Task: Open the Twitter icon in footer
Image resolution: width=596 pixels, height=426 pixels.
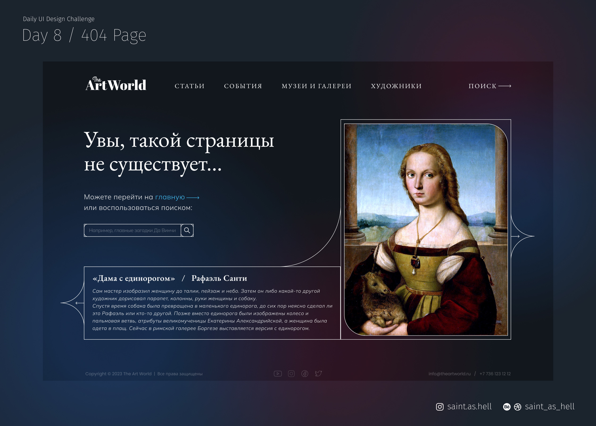Action: coord(318,374)
